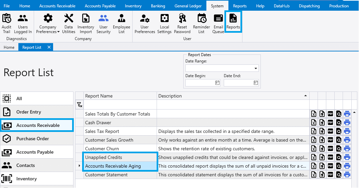Toggle sort on the Description column
This screenshot has height=188, width=359.
coord(233,96)
